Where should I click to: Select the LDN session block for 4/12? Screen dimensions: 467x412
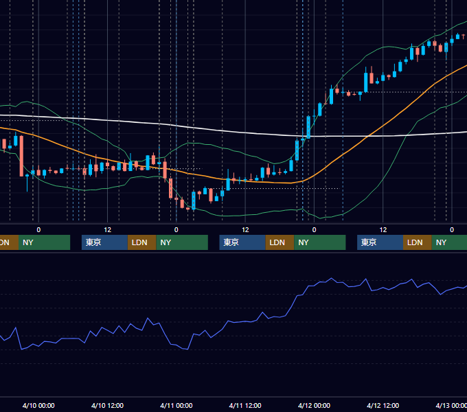tap(418, 242)
